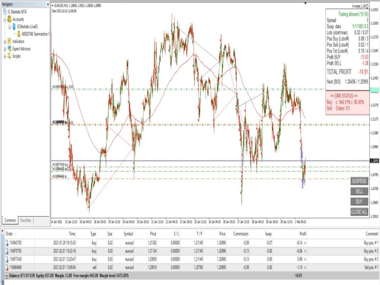380x285 pixels.
Task: Click the TOTAL PROFIT label in the info panel
Action: (339, 72)
